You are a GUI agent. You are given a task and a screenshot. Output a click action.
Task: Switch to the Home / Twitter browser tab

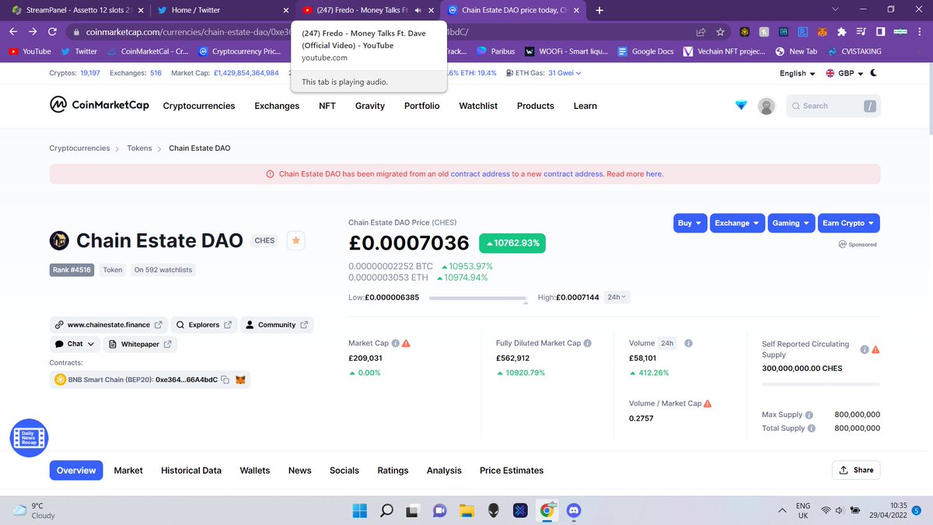click(222, 10)
